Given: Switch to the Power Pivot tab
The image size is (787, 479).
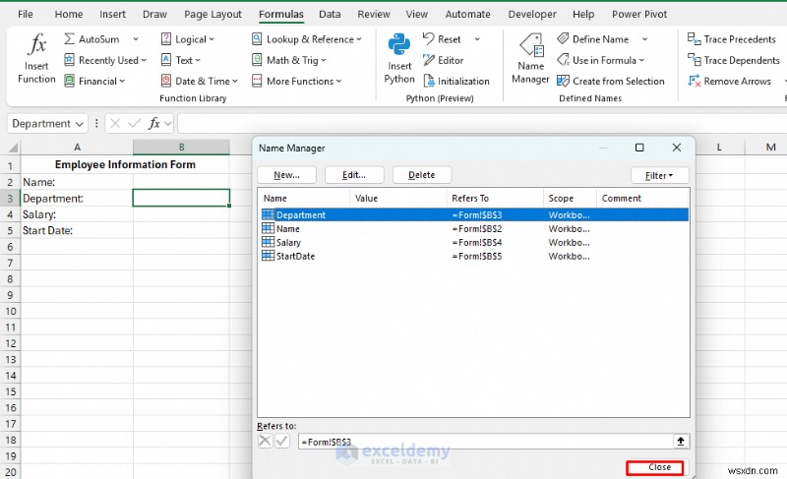Looking at the screenshot, I should click(639, 14).
